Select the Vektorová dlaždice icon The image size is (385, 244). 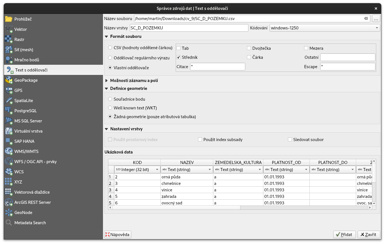pos(9,192)
